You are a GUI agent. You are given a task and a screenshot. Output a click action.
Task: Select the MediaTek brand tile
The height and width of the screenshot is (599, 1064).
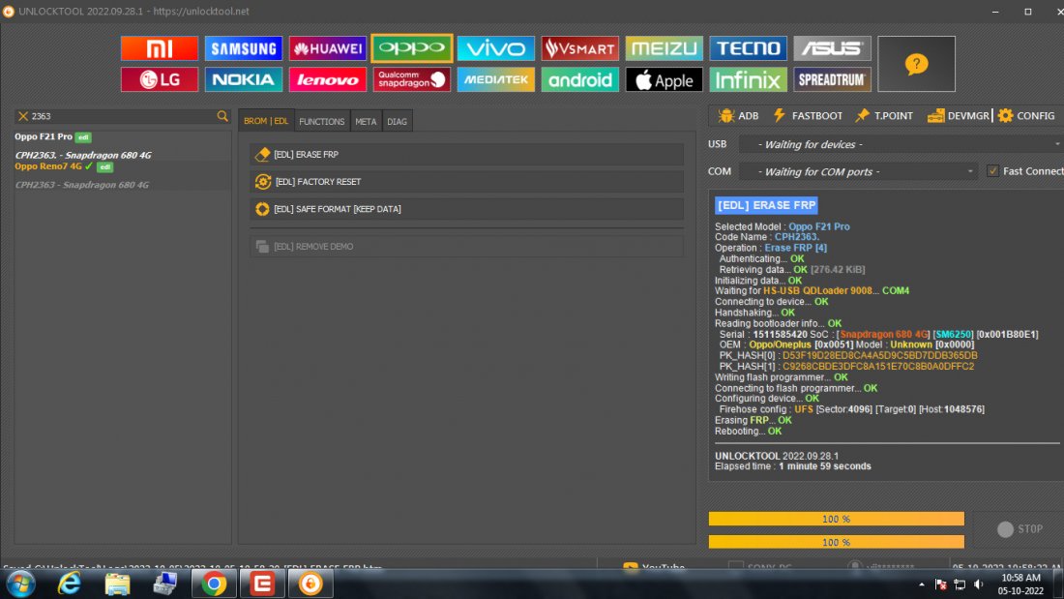point(496,79)
